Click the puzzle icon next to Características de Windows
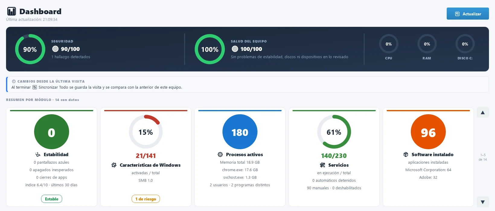Viewport: 495px width, 211px height. [x=114, y=165]
